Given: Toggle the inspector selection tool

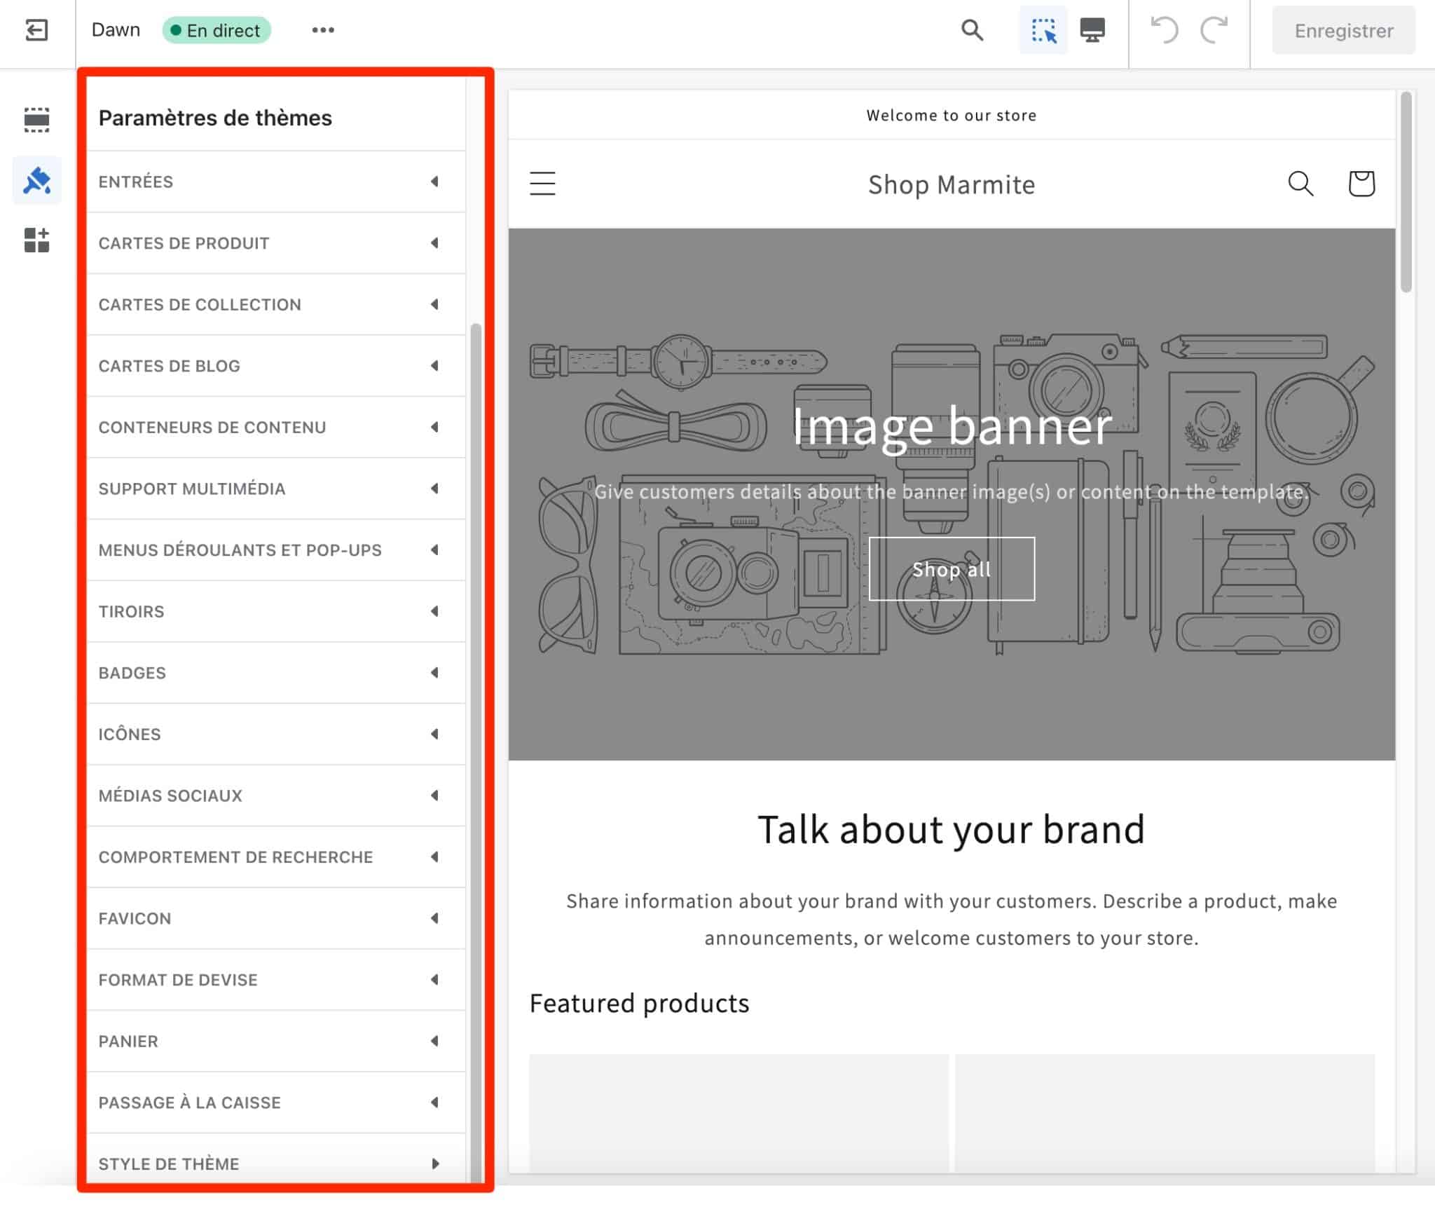Looking at the screenshot, I should [x=1043, y=30].
